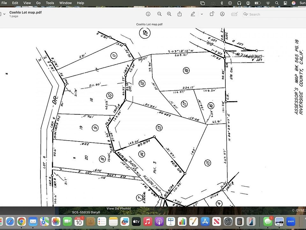This screenshot has width=306, height=230.
Task: Click the Inspector info icon
Action: pyautogui.click(x=148, y=14)
